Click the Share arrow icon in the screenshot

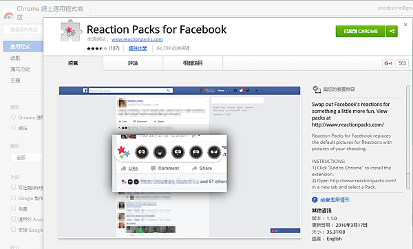[x=194, y=169]
